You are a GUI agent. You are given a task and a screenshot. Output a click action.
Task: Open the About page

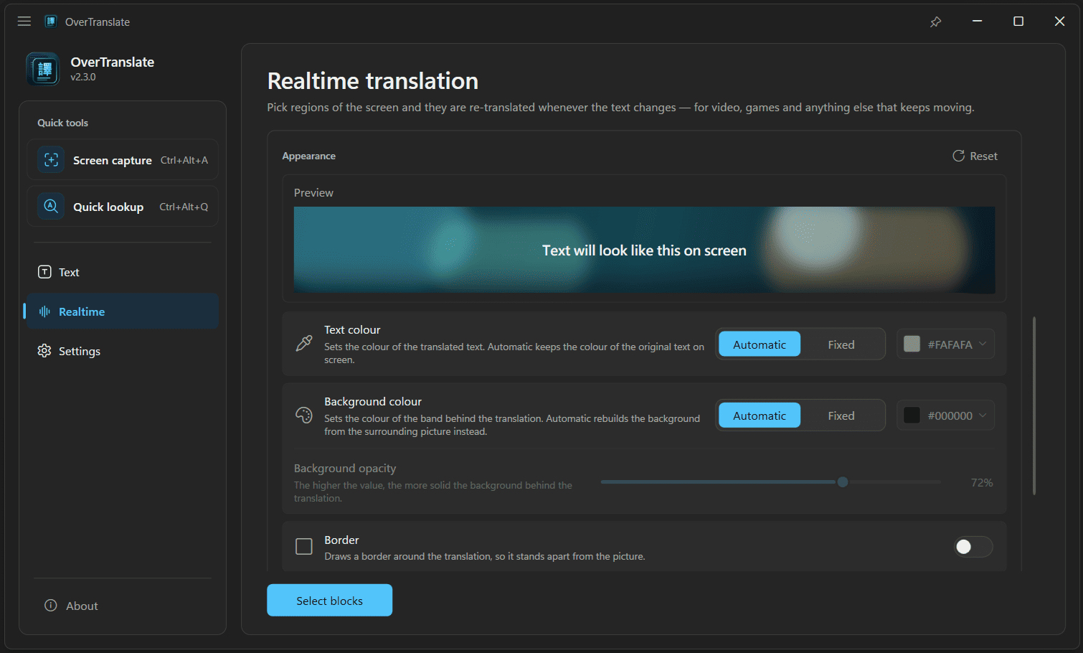coord(123,606)
